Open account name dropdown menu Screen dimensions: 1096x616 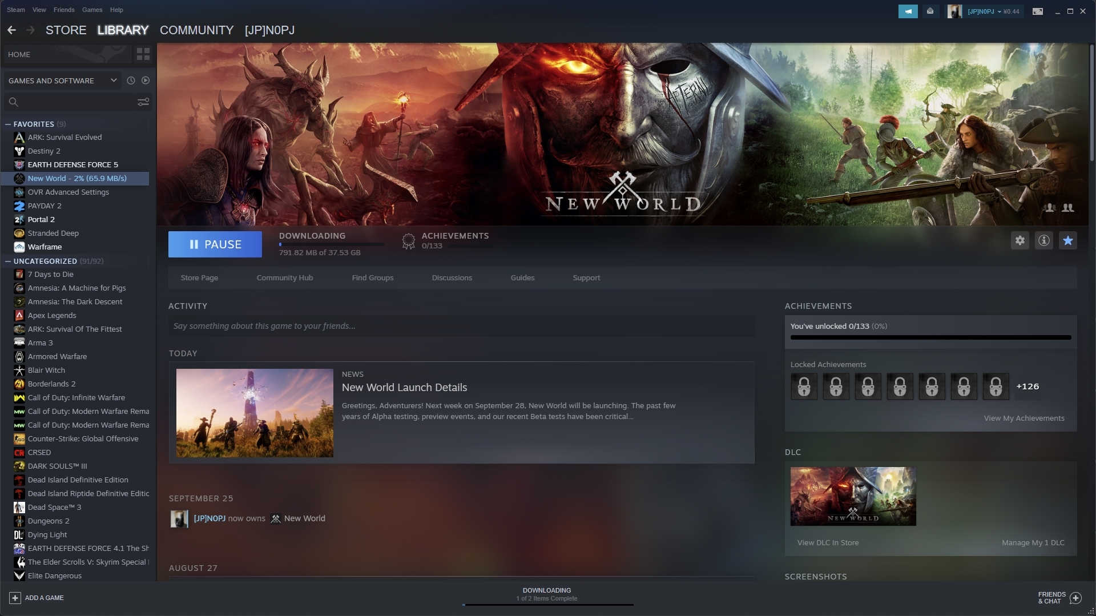click(x=993, y=11)
